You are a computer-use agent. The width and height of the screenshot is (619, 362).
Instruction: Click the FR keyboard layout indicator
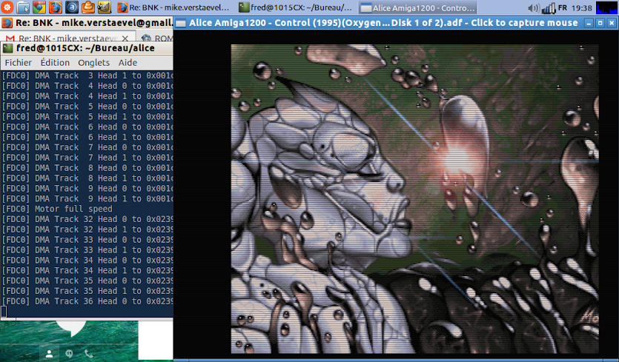point(563,7)
